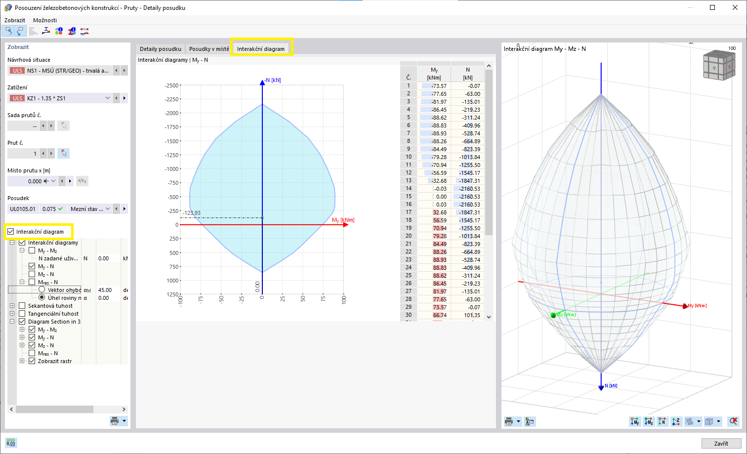Expand the Tangenciální tuhost tree node
Viewport: 747px width, 454px height.
coord(12,314)
